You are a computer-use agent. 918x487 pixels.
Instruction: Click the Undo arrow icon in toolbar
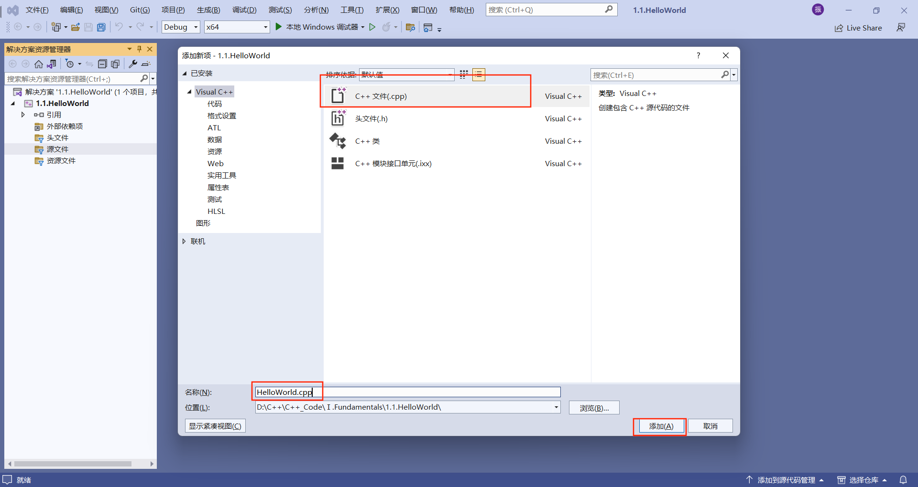coord(119,27)
